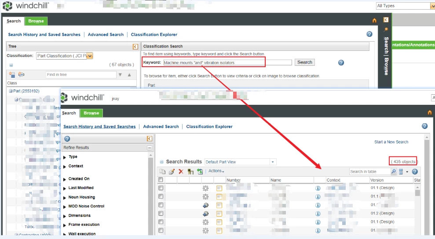Click the table view settings icon
The image size is (435, 239).
coord(401,171)
